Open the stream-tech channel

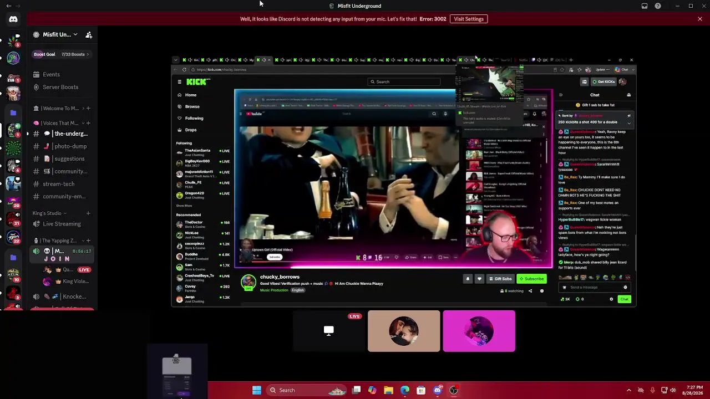pyautogui.click(x=62, y=184)
